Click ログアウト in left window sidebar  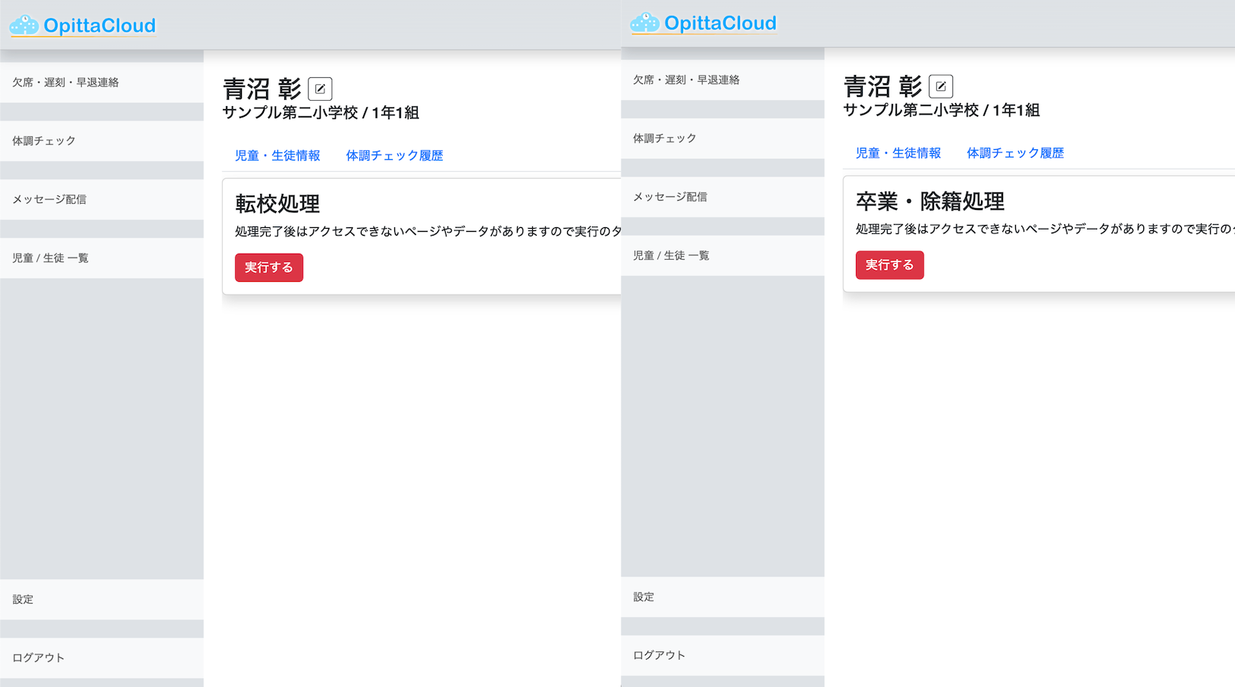(102, 657)
